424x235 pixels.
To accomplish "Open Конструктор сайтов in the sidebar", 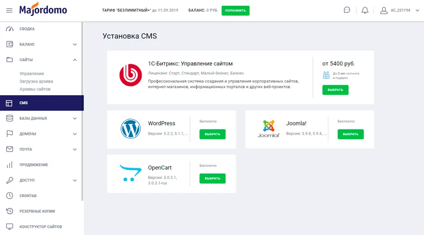I will pos(40,227).
